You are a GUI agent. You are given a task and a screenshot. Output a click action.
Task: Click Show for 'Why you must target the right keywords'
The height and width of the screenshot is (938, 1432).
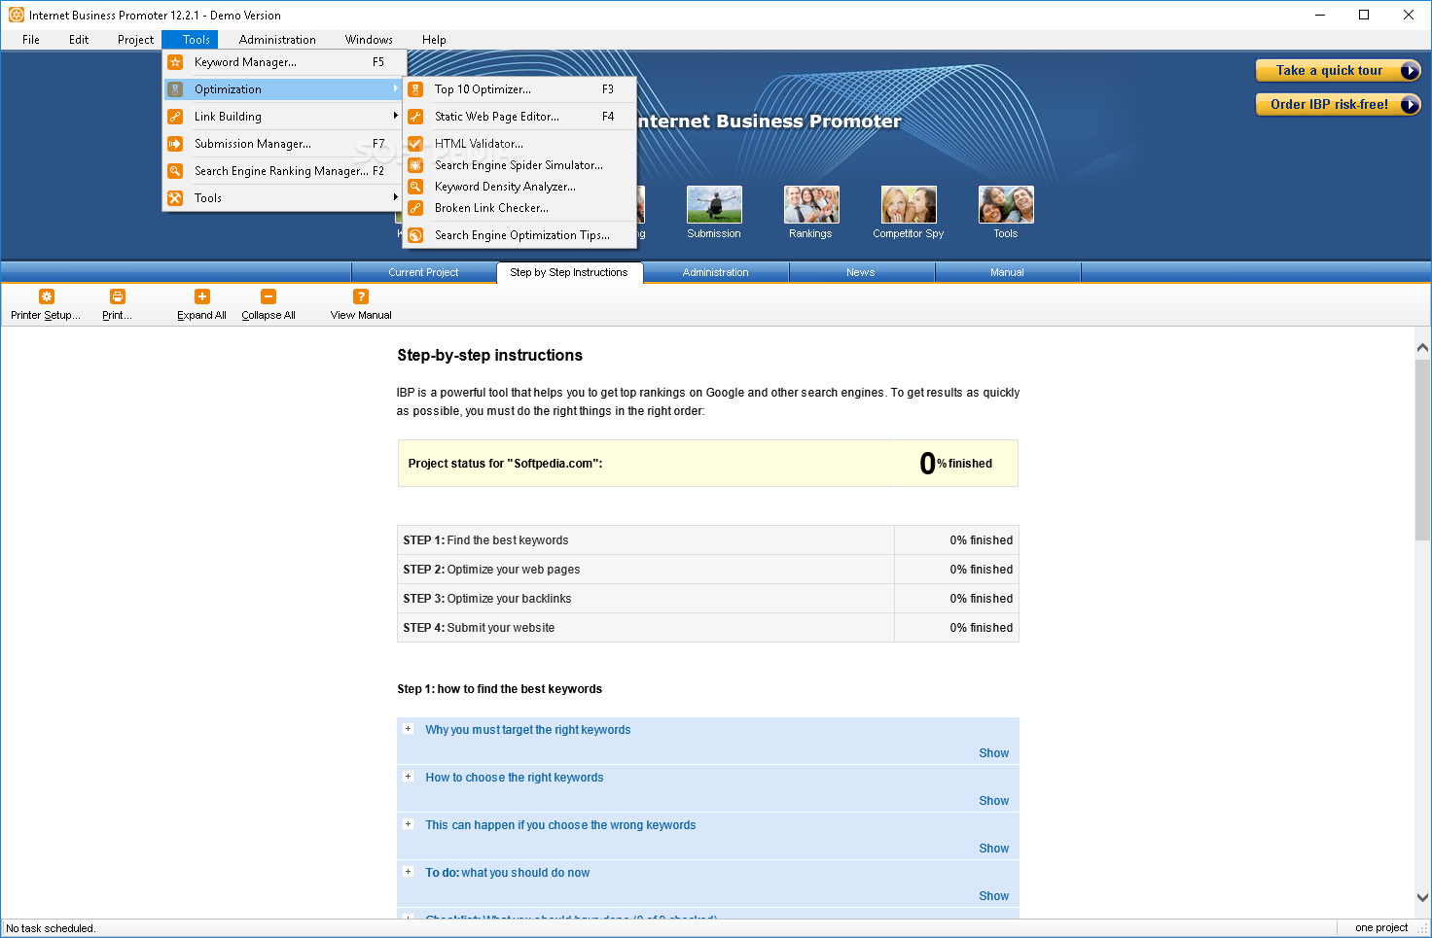993,753
